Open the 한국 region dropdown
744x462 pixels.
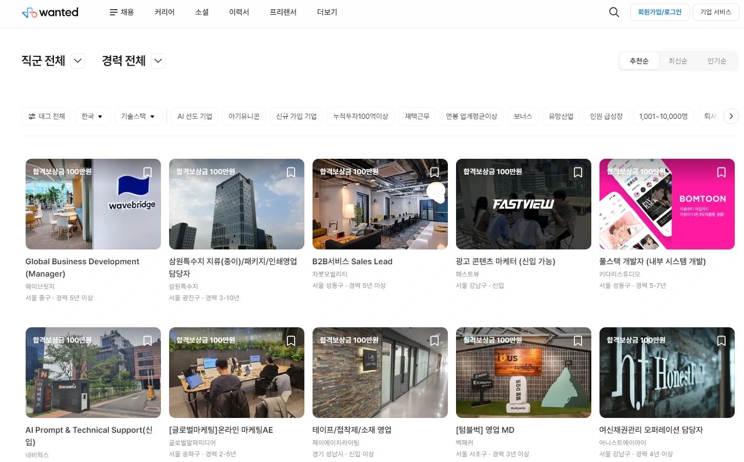tap(93, 116)
